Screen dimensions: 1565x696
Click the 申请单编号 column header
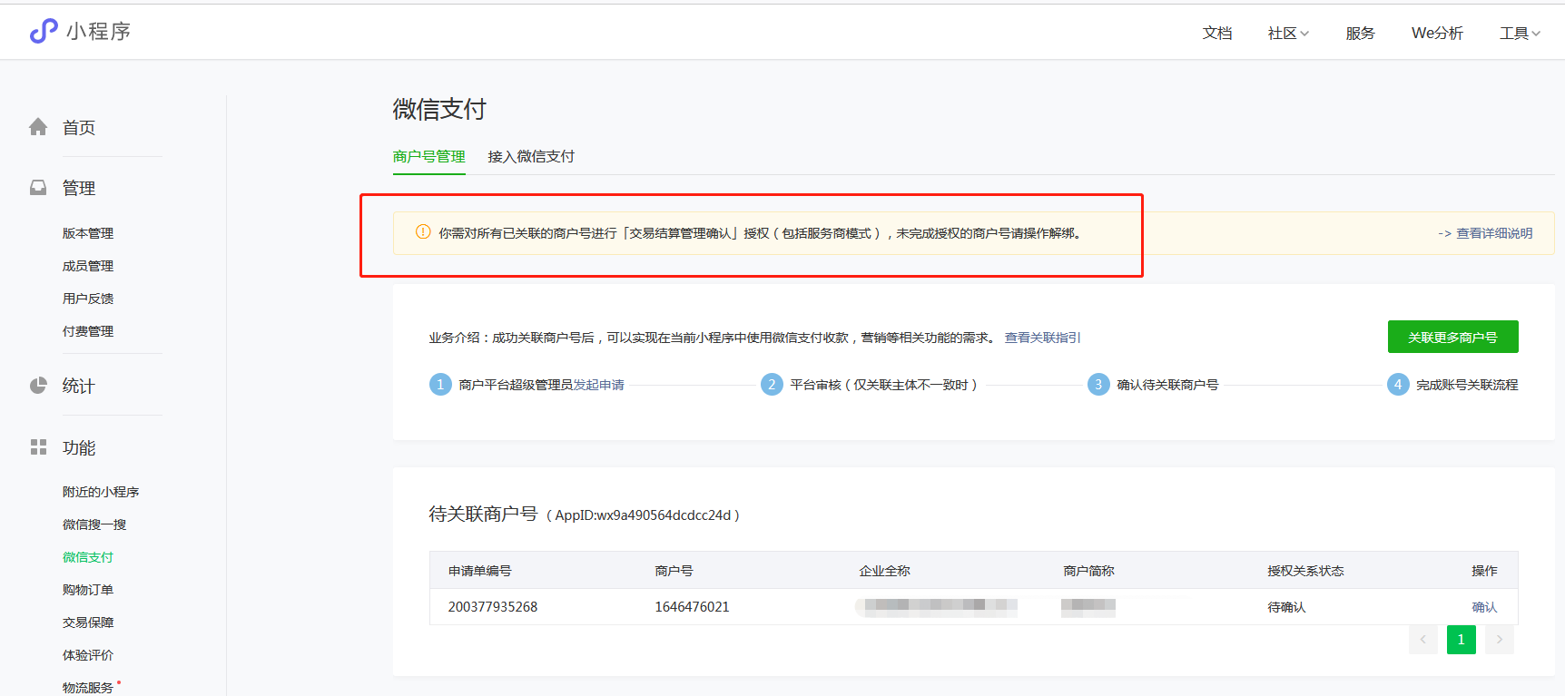pos(480,571)
